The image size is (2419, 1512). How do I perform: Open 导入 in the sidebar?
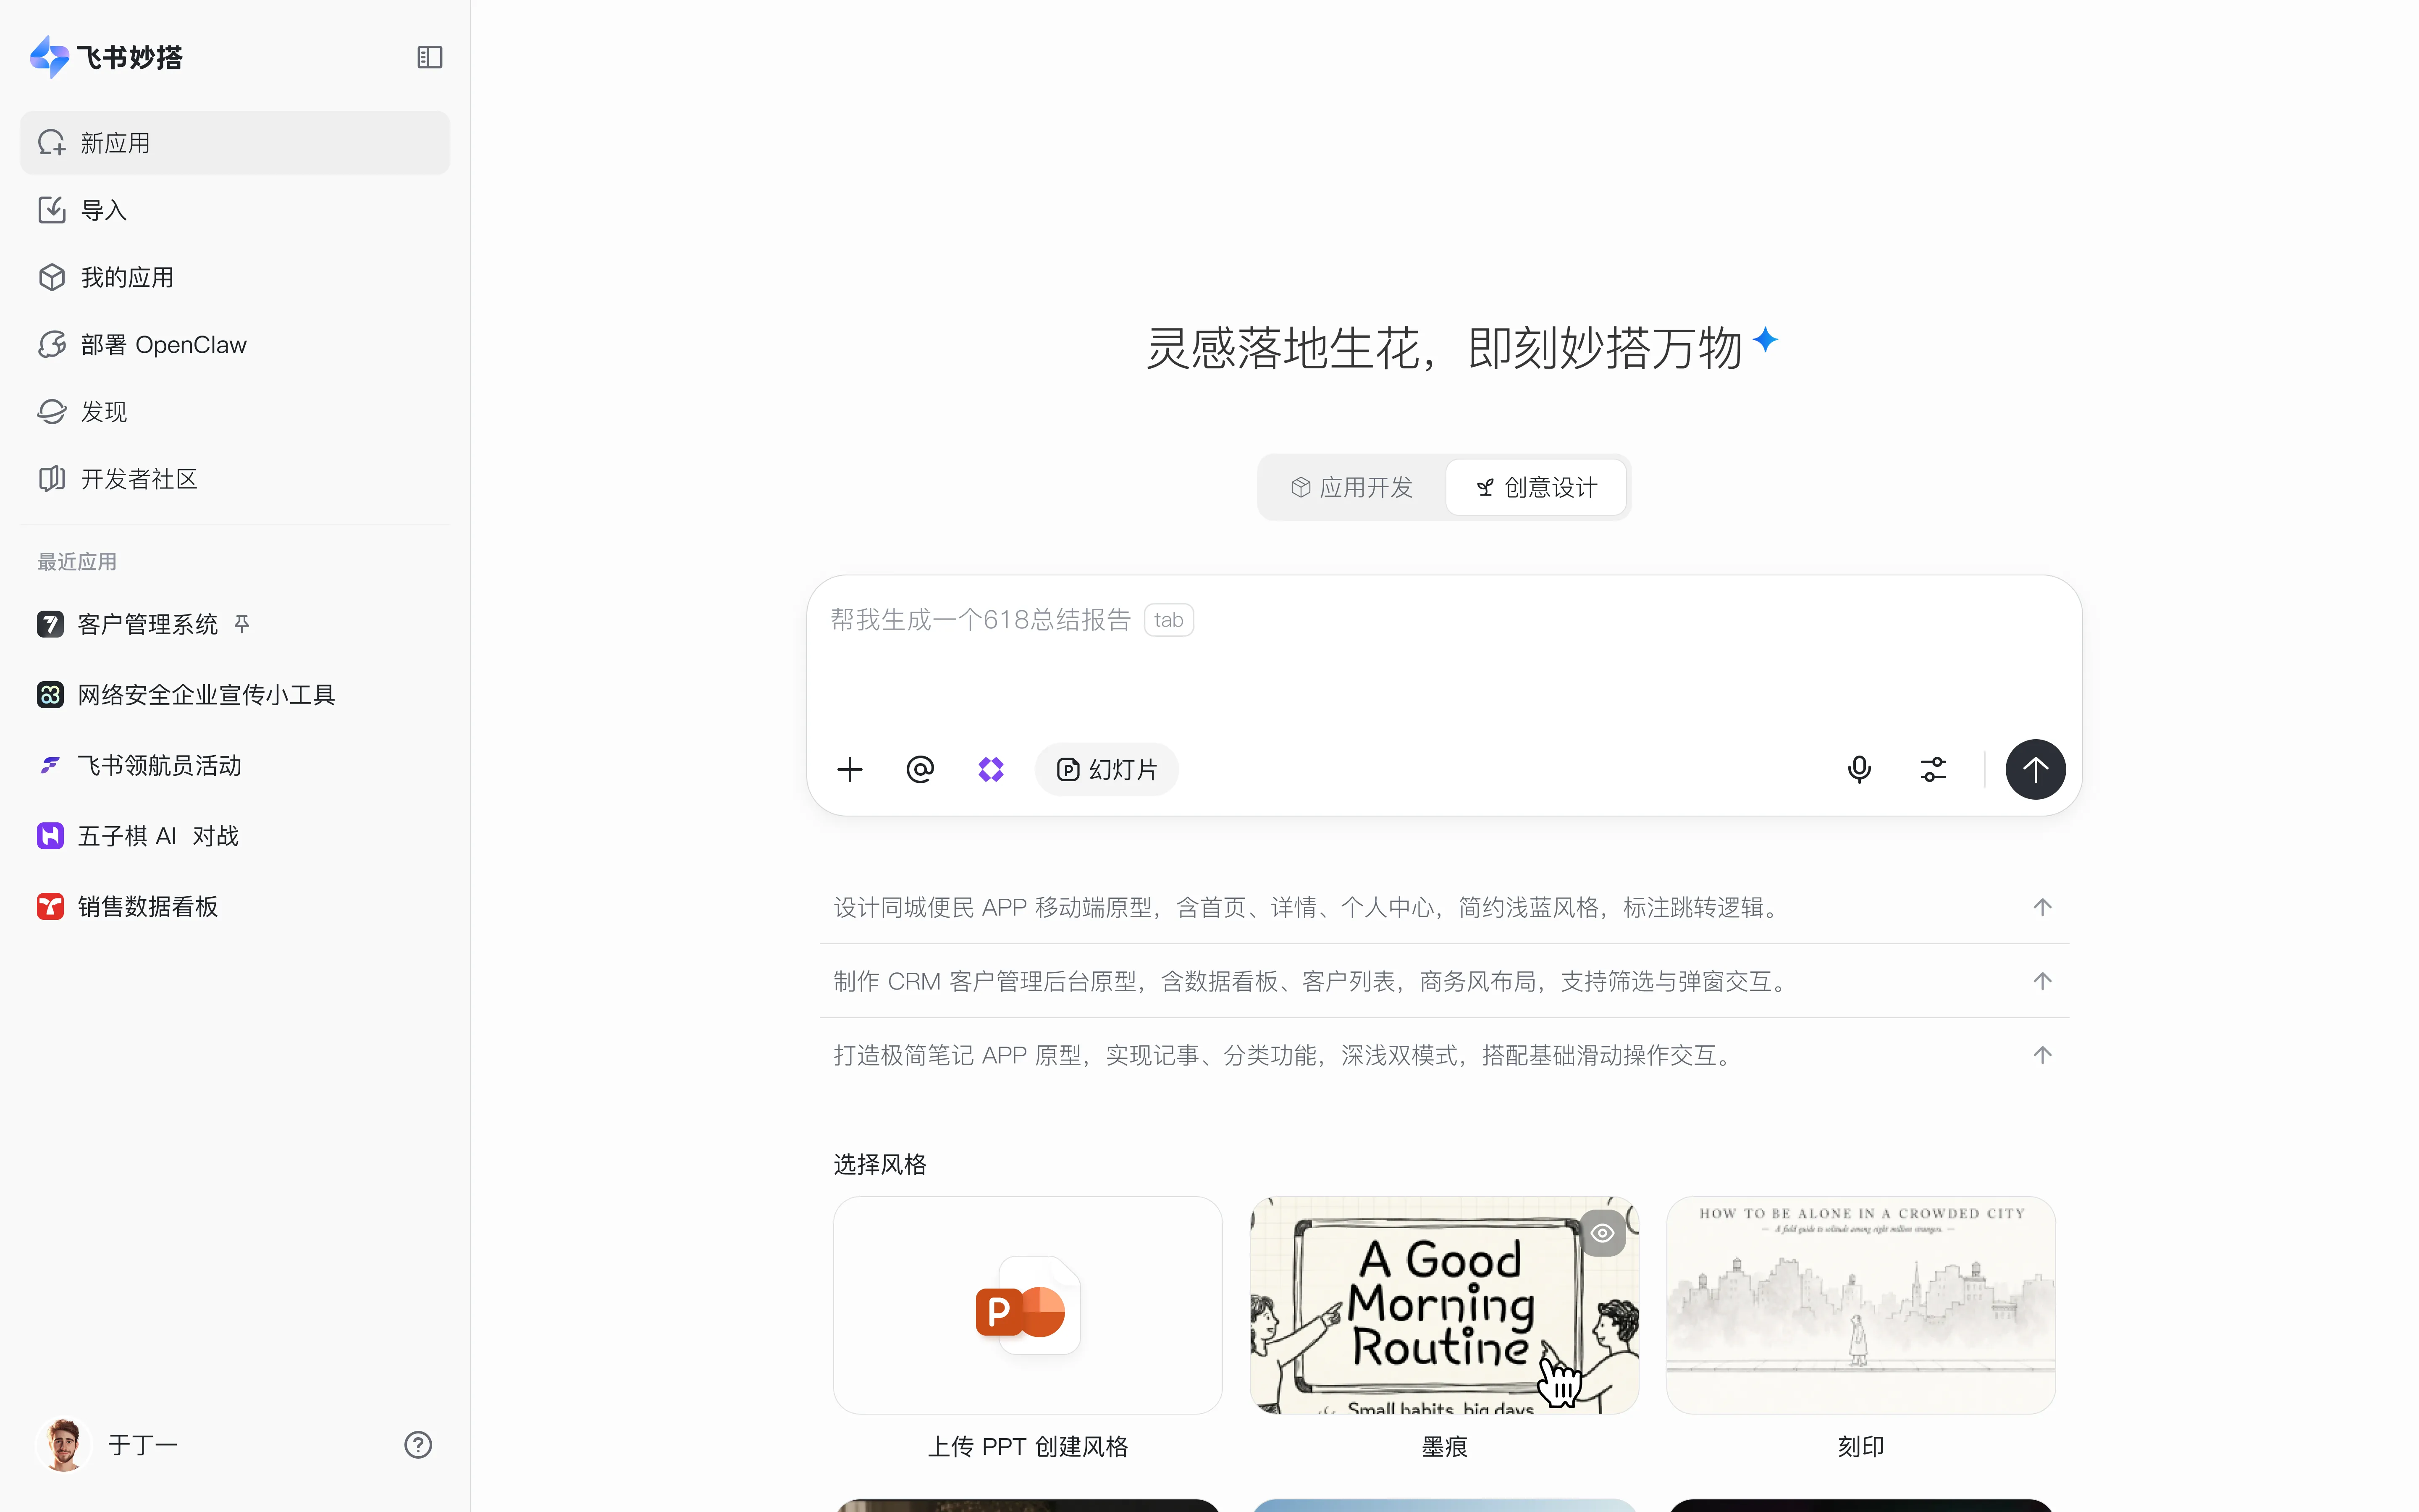coord(235,210)
